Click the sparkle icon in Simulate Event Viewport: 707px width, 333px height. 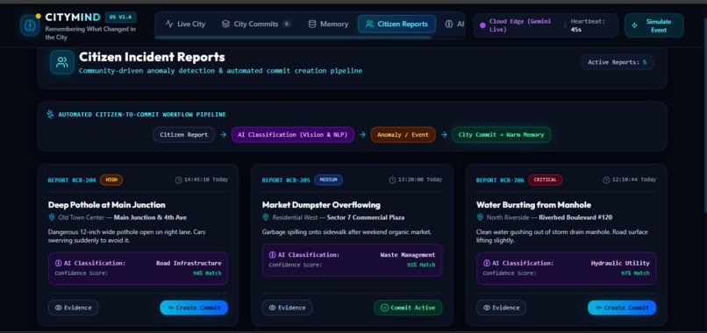(634, 25)
